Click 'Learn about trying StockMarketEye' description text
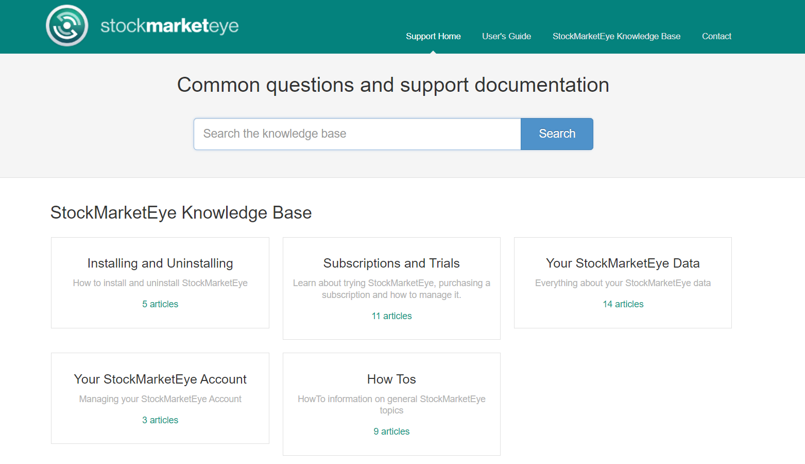 pyautogui.click(x=391, y=289)
